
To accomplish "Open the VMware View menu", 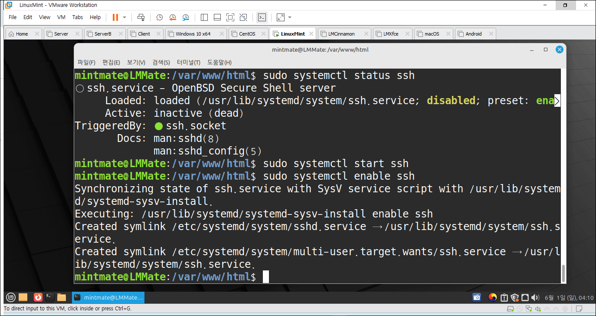I will point(45,17).
